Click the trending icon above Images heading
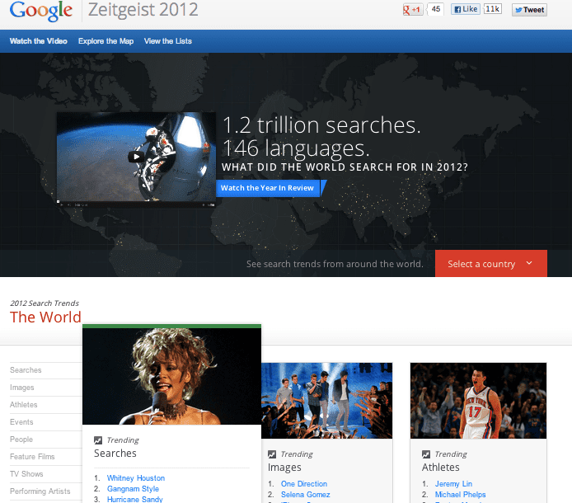572x503 pixels. pos(272,454)
